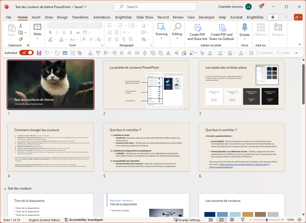The image size is (306, 223).
Task: Enable the Gridlines checkbox
Action: click(x=258, y=53)
